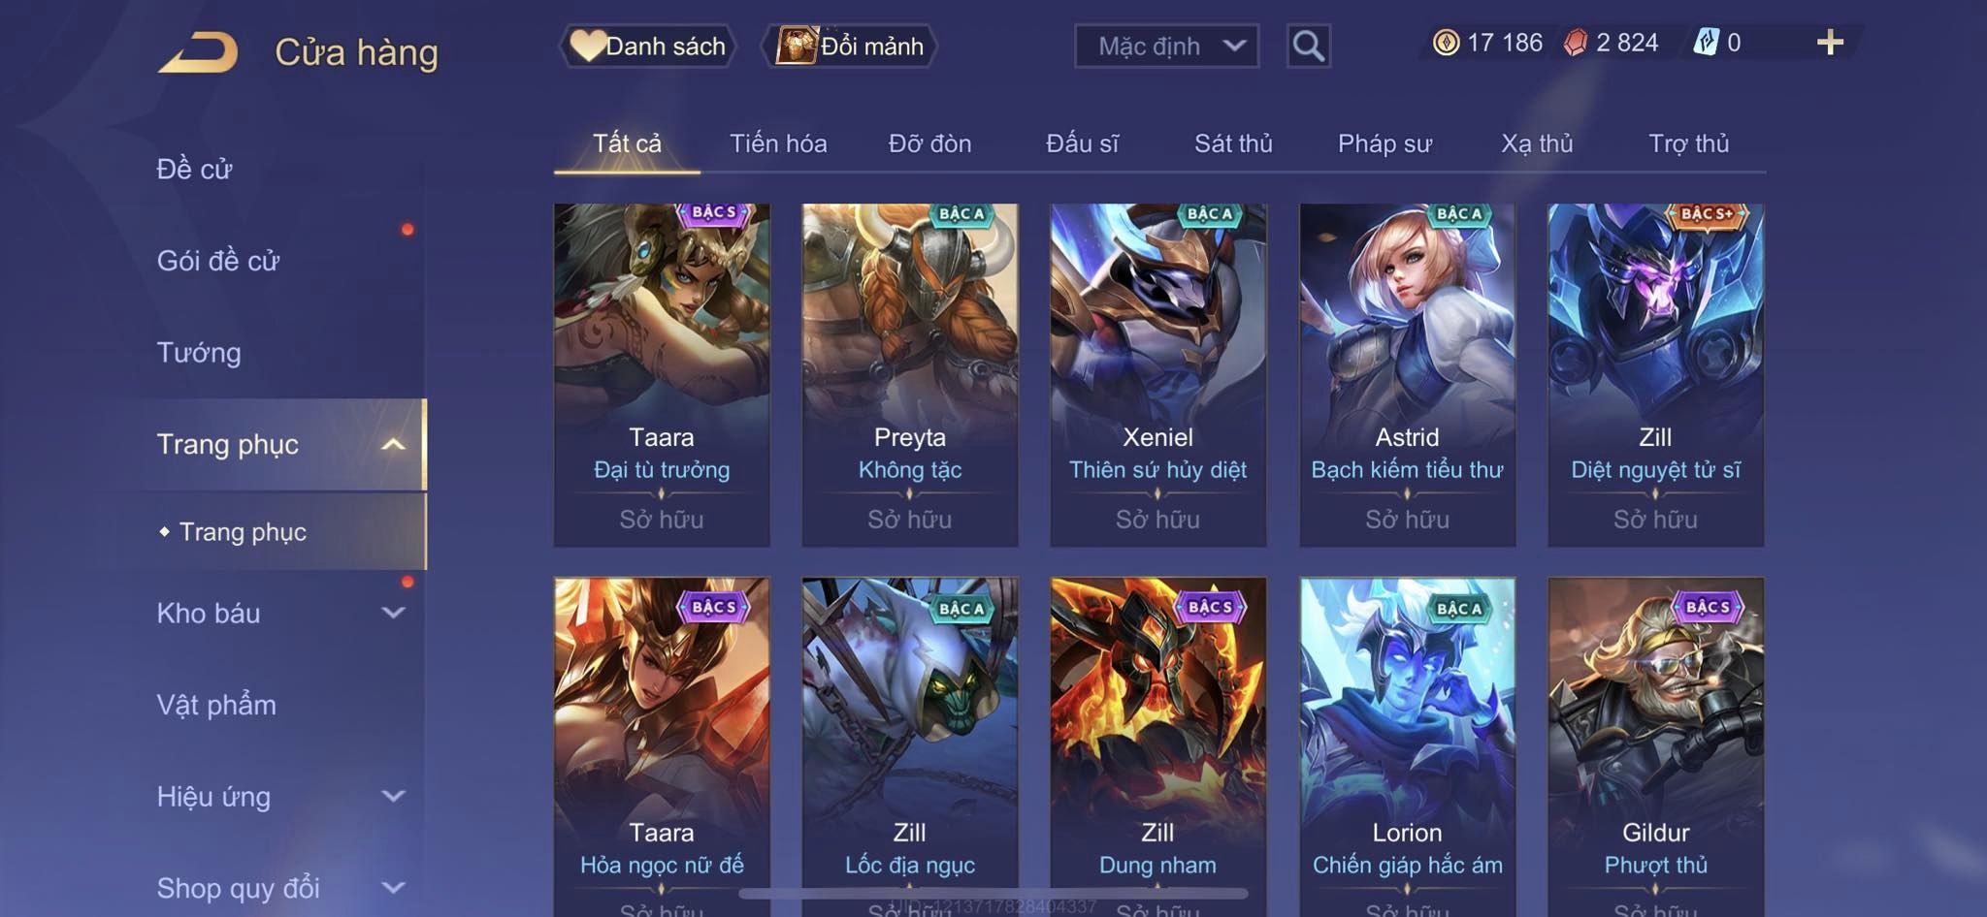Click the blue voucher ticket icon
1987x917 pixels.
1706,43
